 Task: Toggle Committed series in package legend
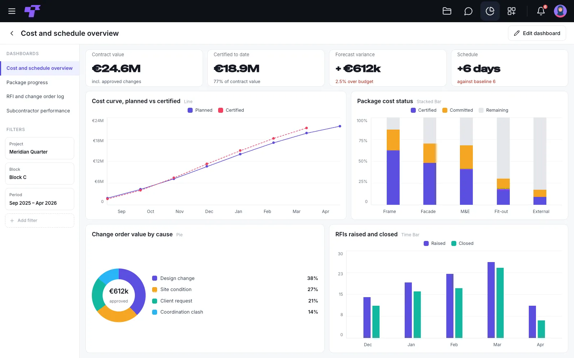tap(458, 110)
